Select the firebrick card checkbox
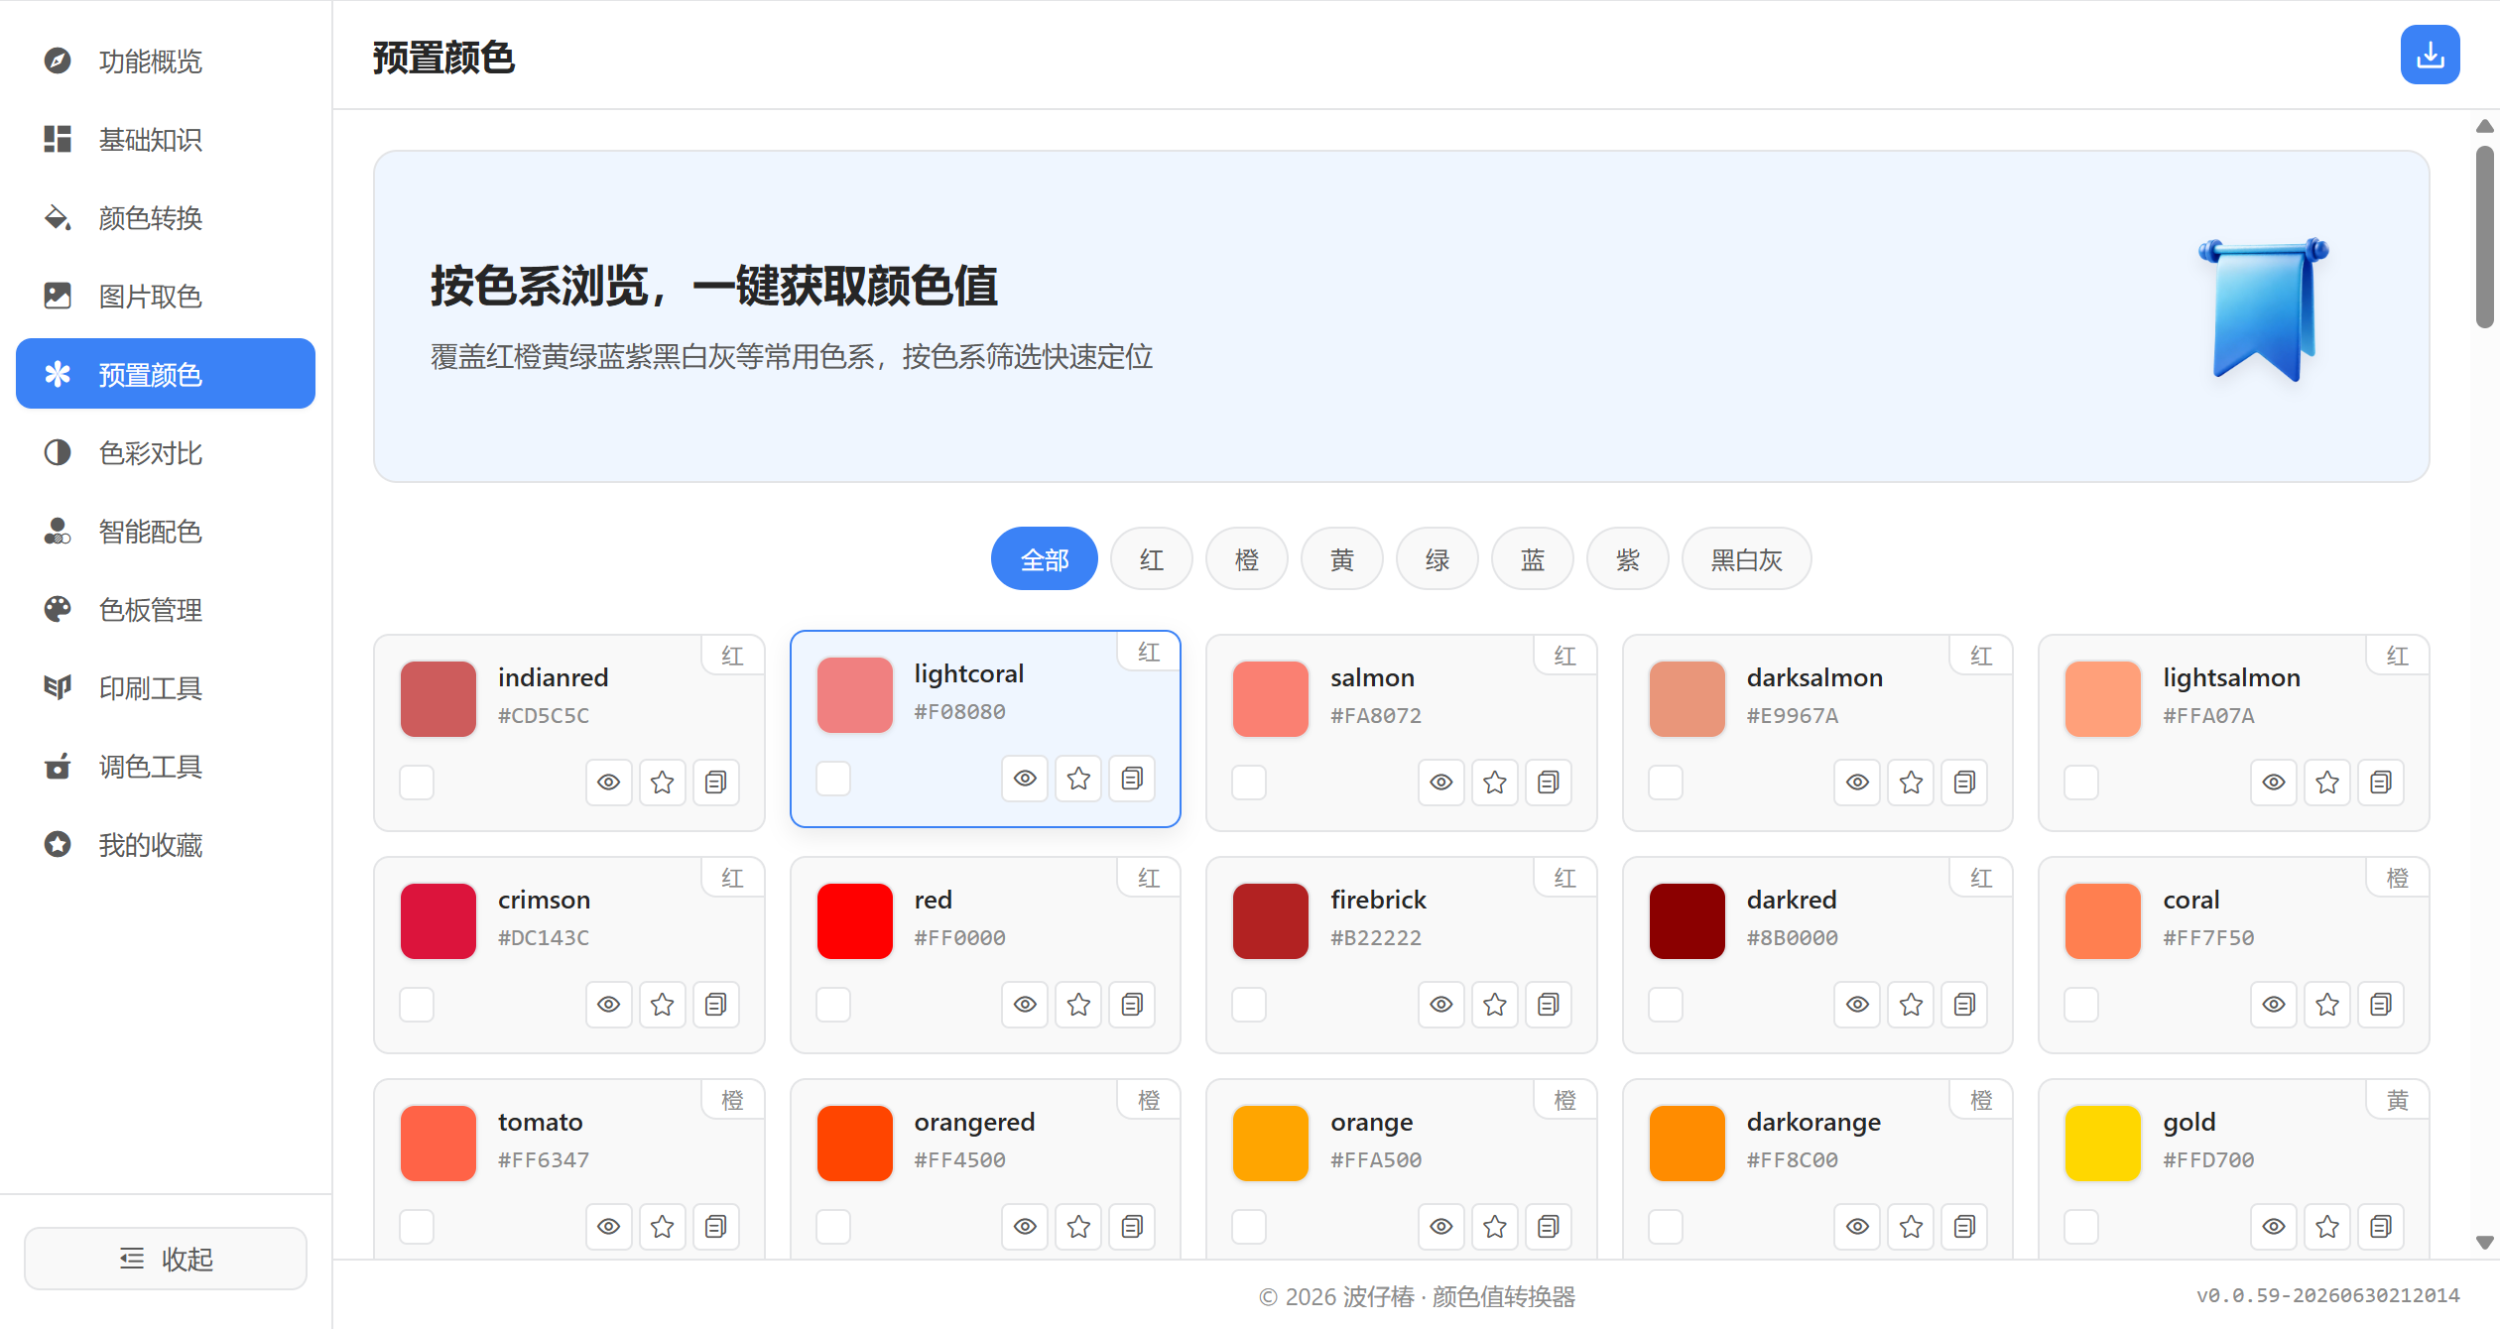 point(1249,1005)
